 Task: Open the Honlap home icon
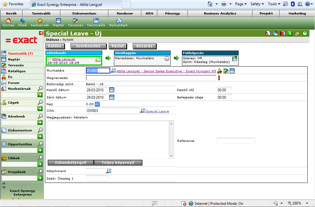tap(8, 21)
